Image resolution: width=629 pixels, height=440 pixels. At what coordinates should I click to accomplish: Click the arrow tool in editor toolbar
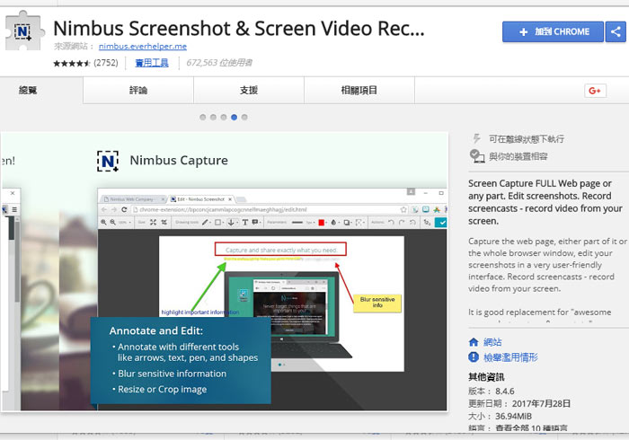coord(231,222)
